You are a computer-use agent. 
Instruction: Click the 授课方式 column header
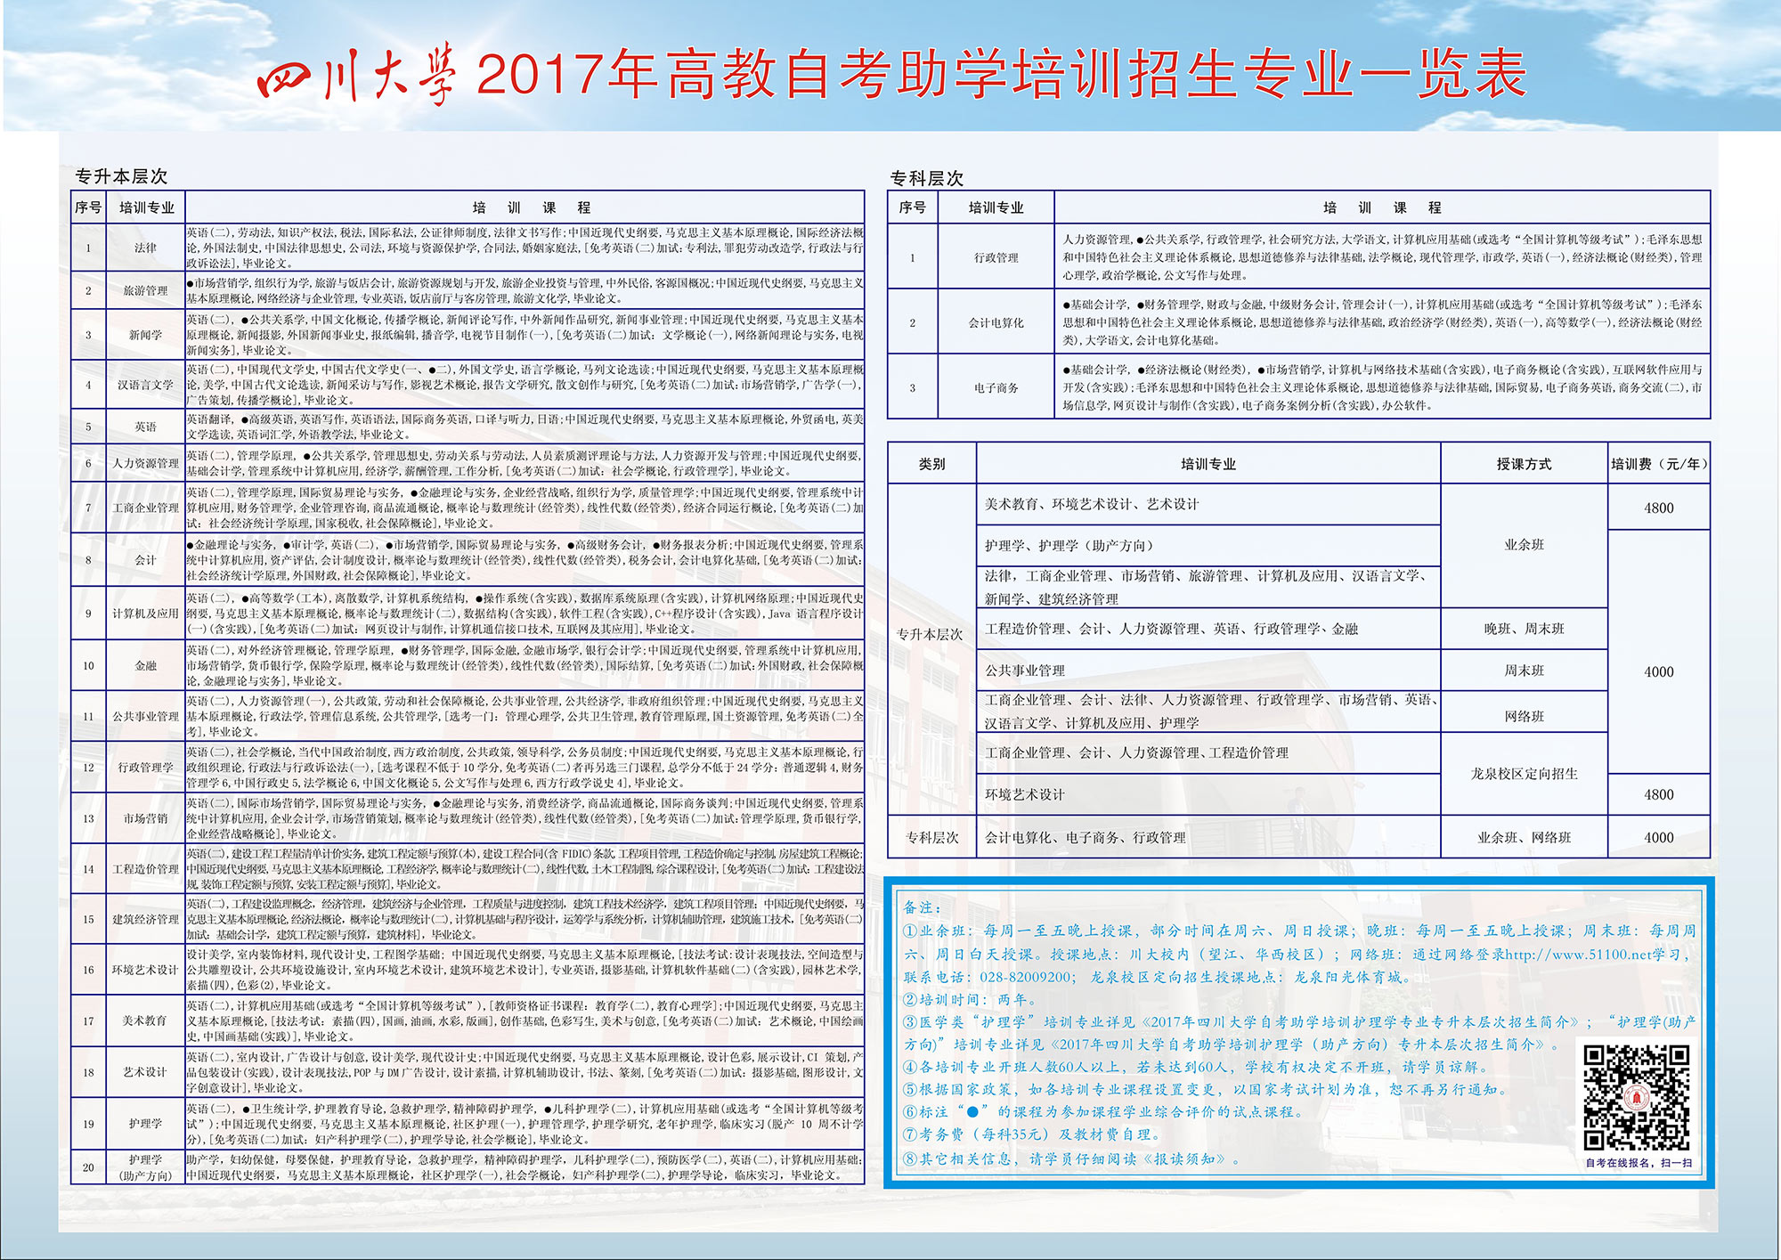click(1524, 464)
